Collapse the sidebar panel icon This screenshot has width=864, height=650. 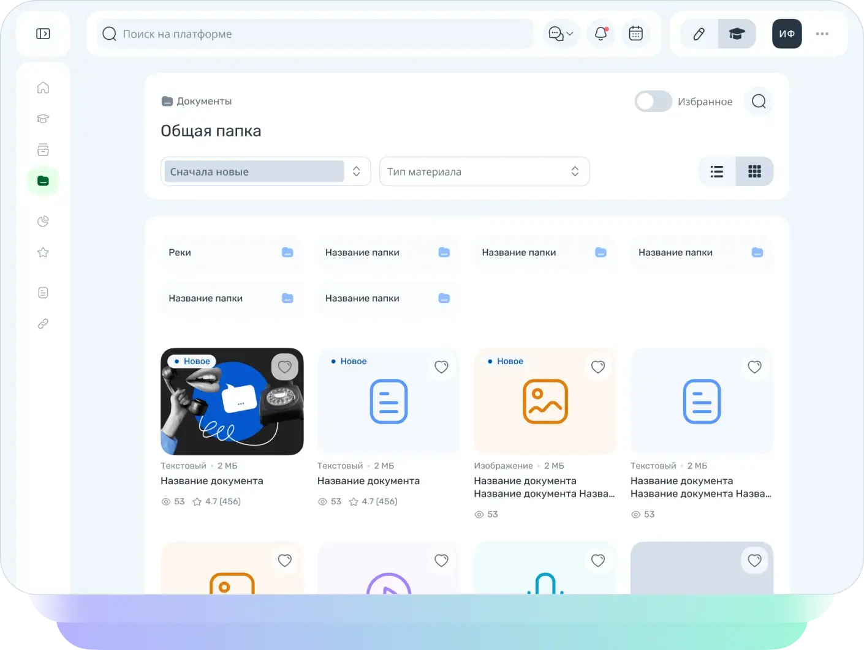(x=43, y=34)
